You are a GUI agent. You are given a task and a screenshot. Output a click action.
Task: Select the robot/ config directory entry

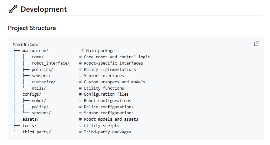[39, 100]
